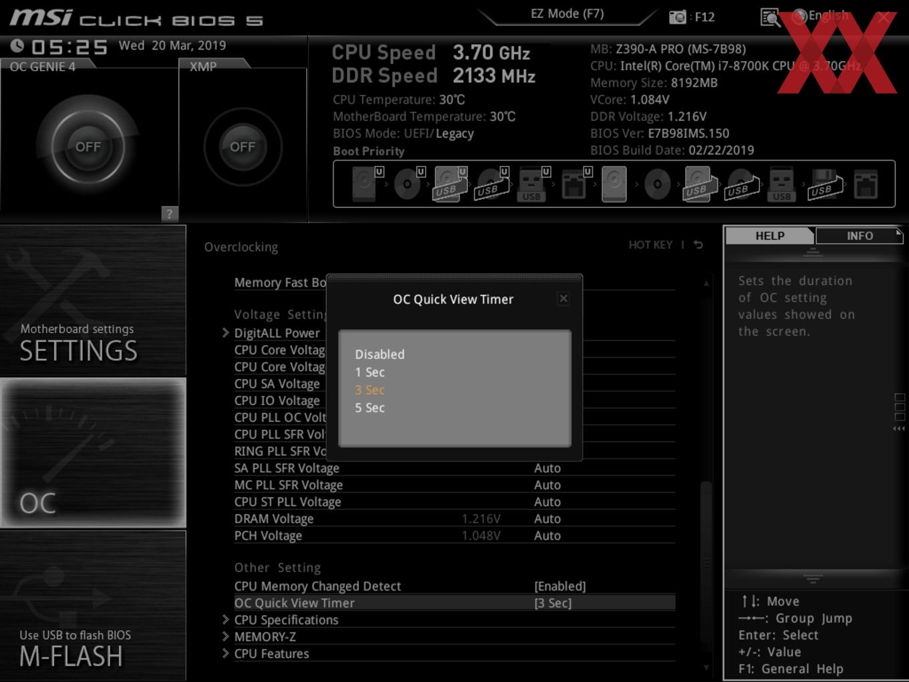Image resolution: width=909 pixels, height=682 pixels.
Task: Choose Disabled in OC Quick View Timer list
Action: [x=380, y=354]
